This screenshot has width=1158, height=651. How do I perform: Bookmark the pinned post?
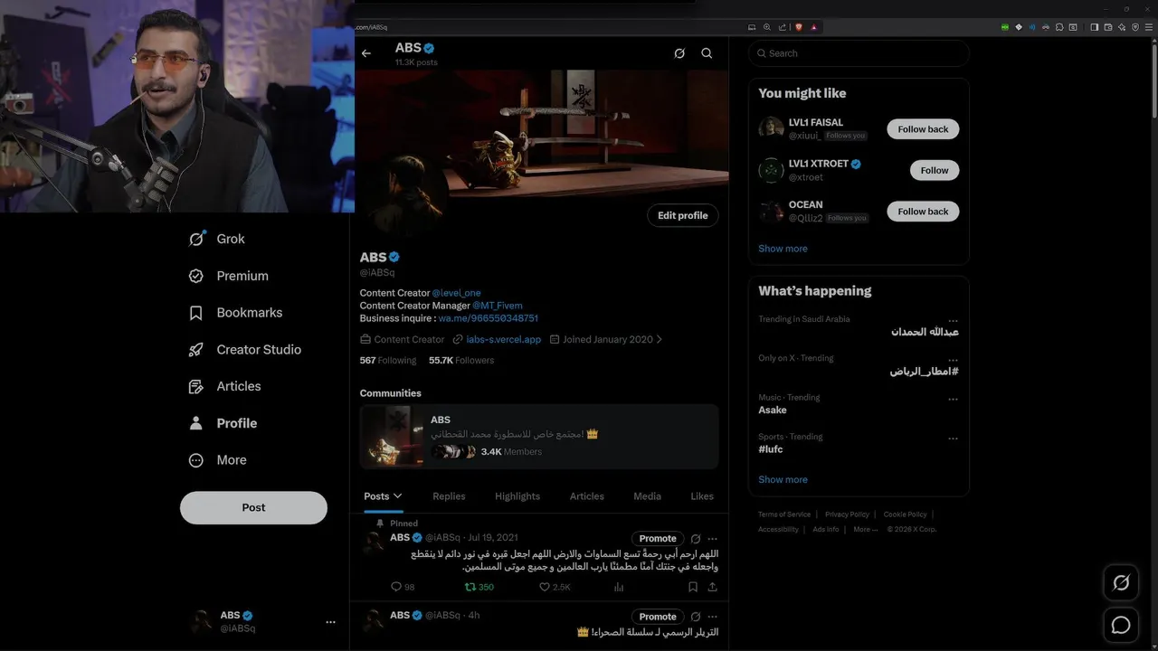(x=693, y=587)
